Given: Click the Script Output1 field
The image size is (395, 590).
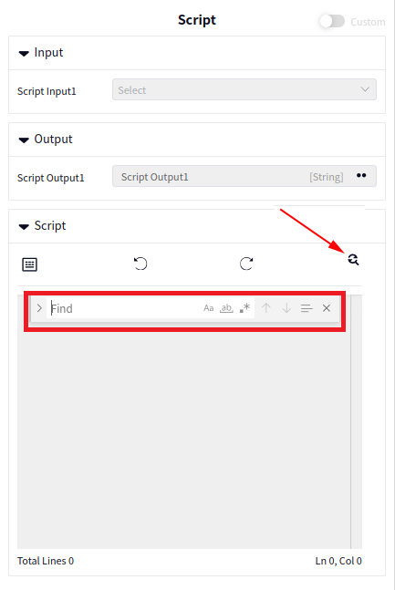Looking at the screenshot, I should pyautogui.click(x=244, y=176).
